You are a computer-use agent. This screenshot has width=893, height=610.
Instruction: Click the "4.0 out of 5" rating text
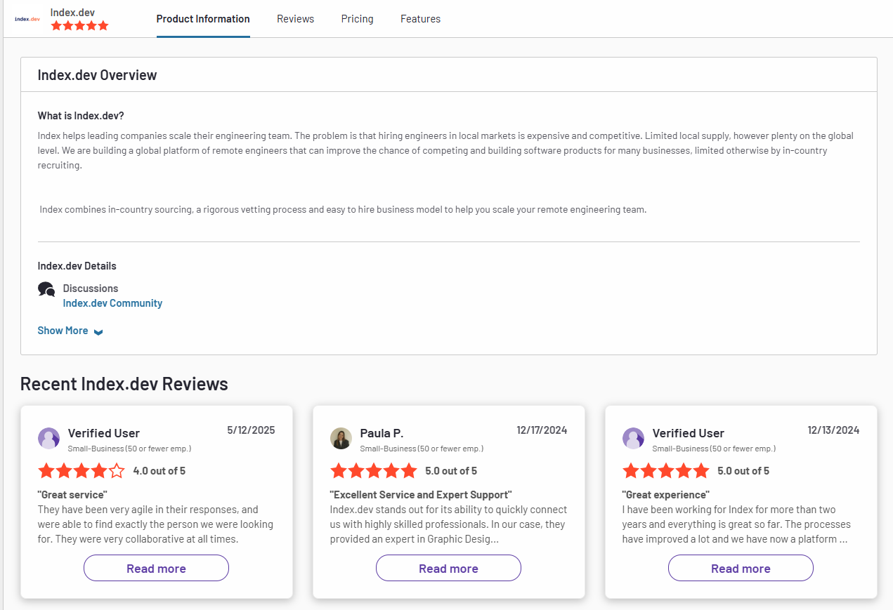(x=159, y=471)
